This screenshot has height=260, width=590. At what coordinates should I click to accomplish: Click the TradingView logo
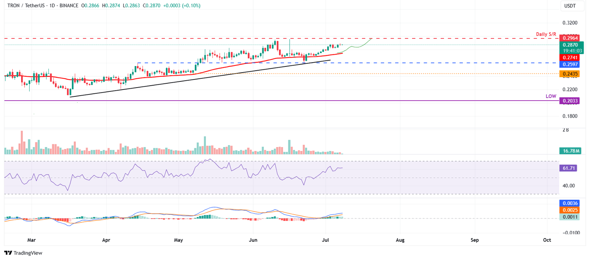point(23,253)
